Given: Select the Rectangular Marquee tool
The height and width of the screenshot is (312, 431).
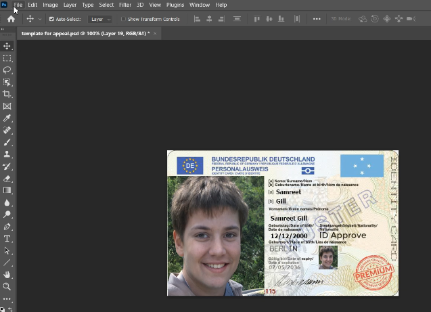Looking at the screenshot, I should [7, 58].
